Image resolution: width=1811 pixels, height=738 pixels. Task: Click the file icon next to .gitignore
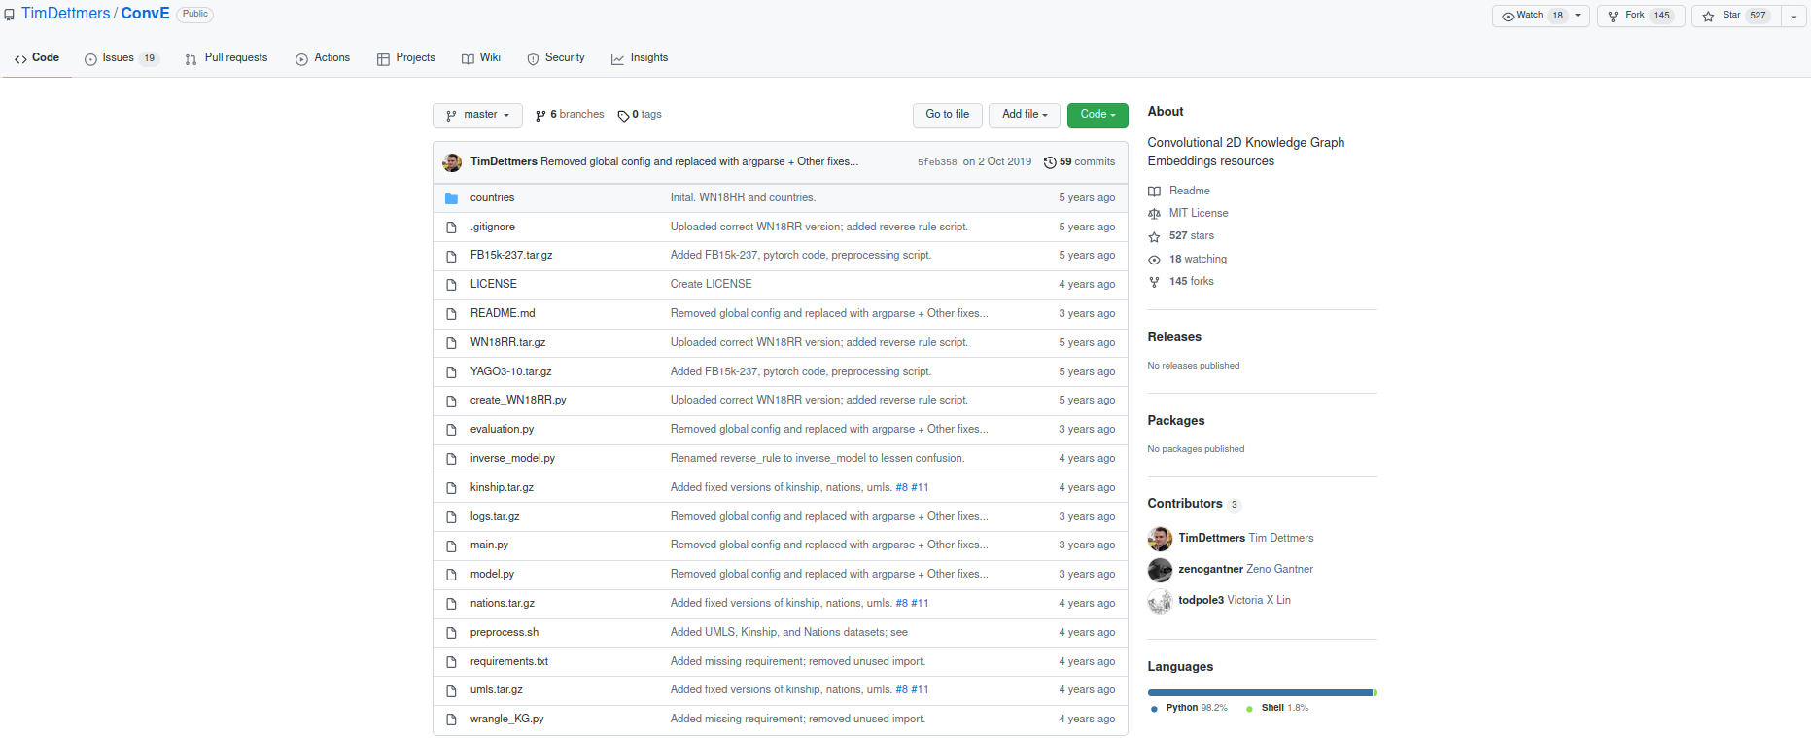[x=451, y=228]
